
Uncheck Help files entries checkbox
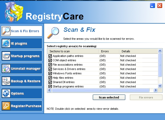tap(50, 78)
